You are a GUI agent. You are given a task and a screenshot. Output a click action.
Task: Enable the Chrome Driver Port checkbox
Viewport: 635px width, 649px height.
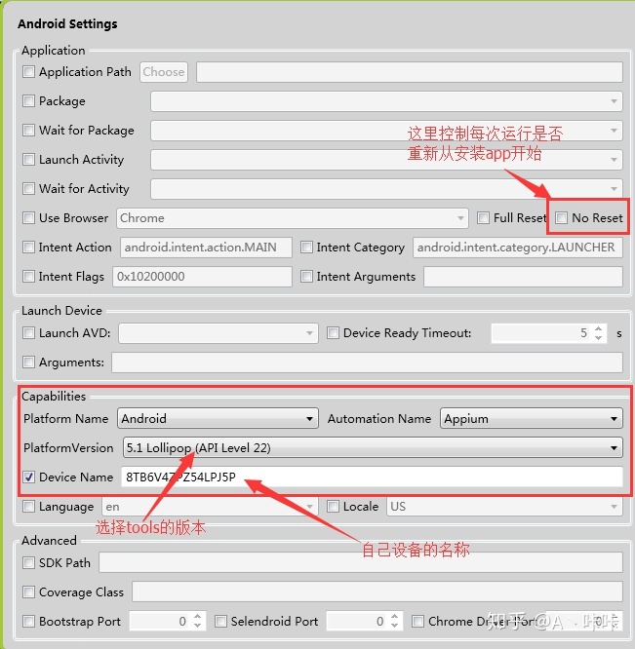417,621
